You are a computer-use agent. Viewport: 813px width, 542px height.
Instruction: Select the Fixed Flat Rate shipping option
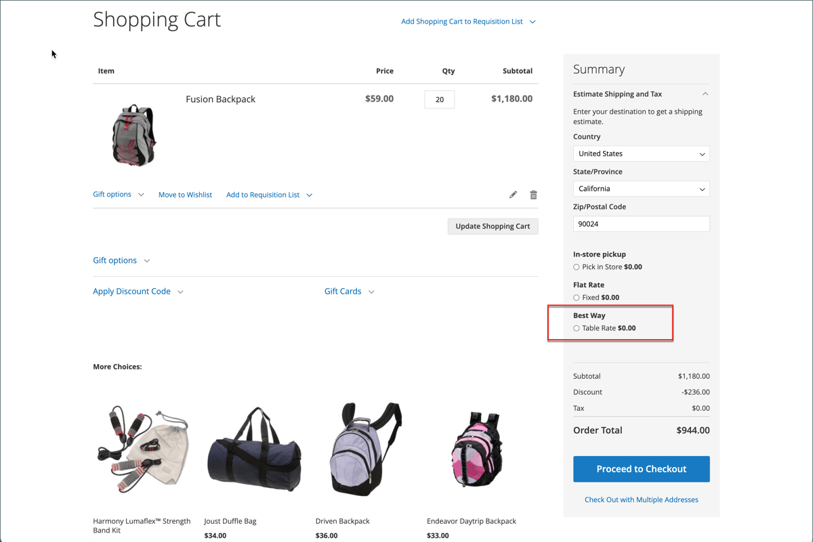(x=576, y=297)
